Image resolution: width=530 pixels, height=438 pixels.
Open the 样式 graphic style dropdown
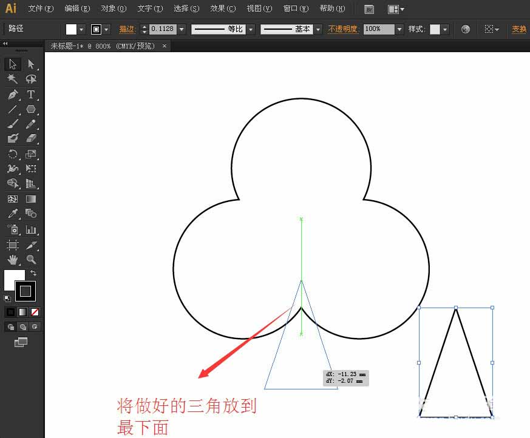pyautogui.click(x=445, y=29)
